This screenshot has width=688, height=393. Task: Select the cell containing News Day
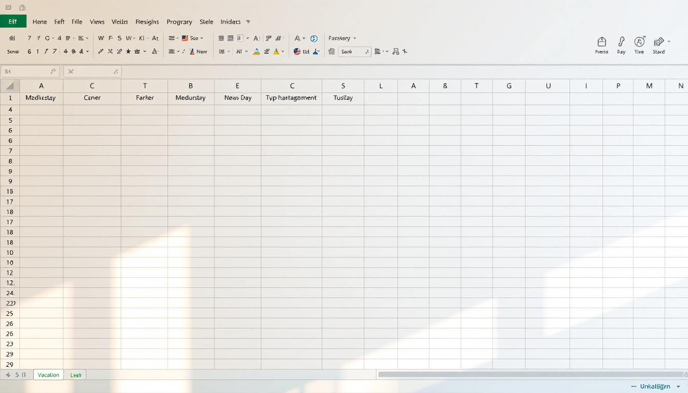coord(238,98)
